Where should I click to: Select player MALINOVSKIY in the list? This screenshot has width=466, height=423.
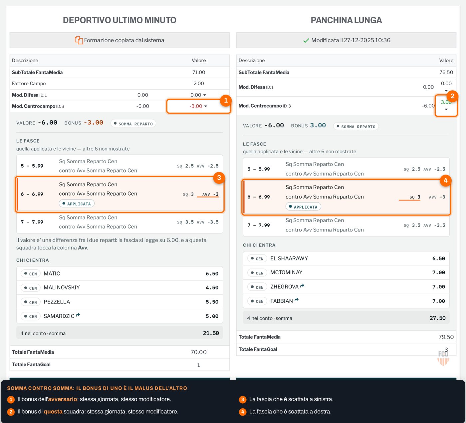pyautogui.click(x=62, y=287)
